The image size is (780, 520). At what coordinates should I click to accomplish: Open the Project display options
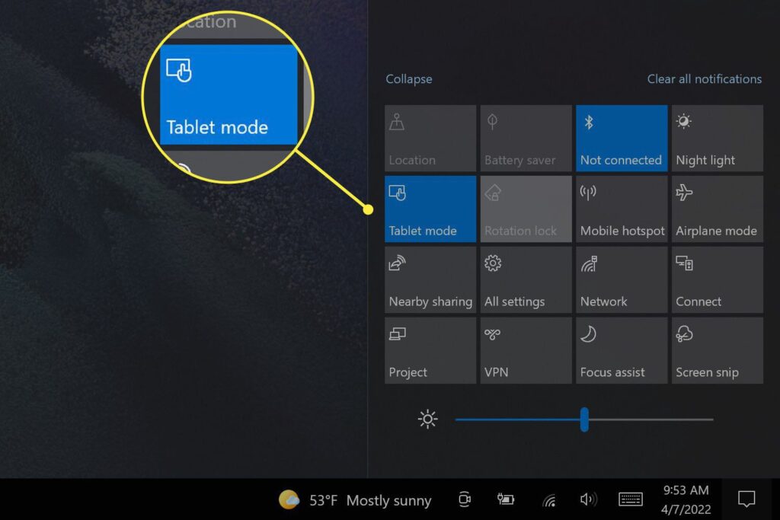tap(430, 350)
